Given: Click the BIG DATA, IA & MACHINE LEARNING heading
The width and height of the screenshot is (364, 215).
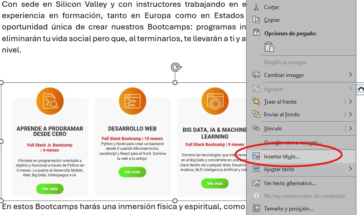Looking at the screenshot, I should coord(215,133).
